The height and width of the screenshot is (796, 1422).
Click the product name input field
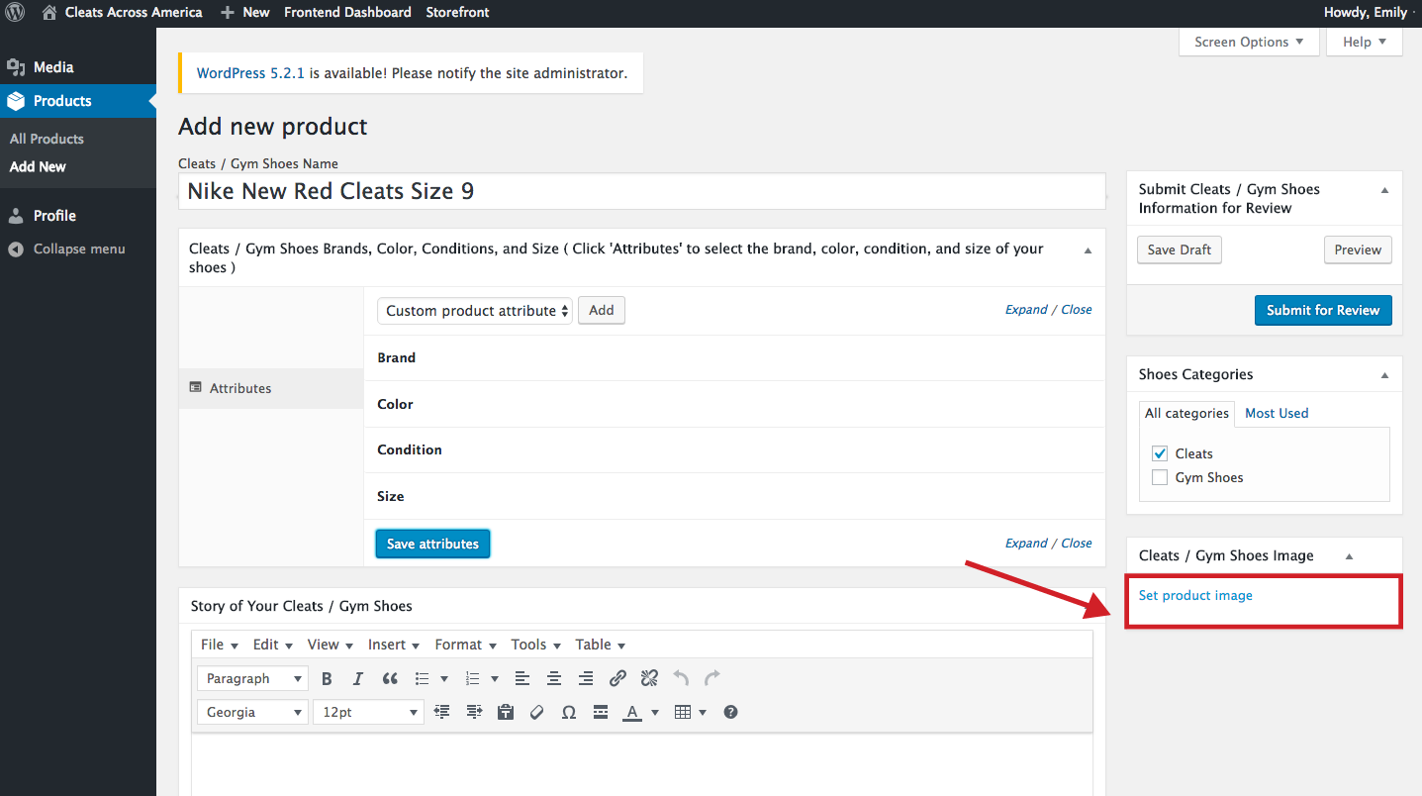click(641, 191)
